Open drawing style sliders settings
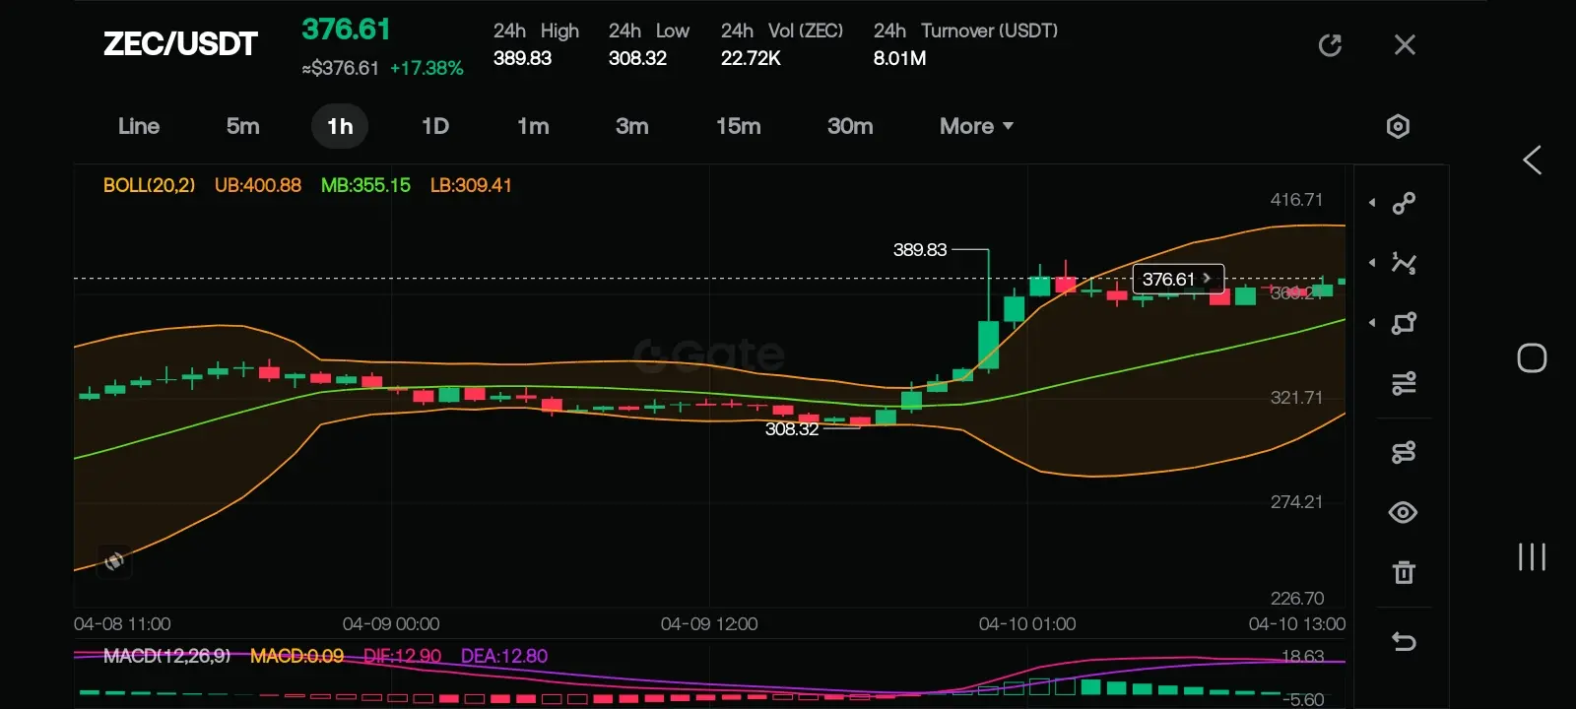 [1404, 383]
